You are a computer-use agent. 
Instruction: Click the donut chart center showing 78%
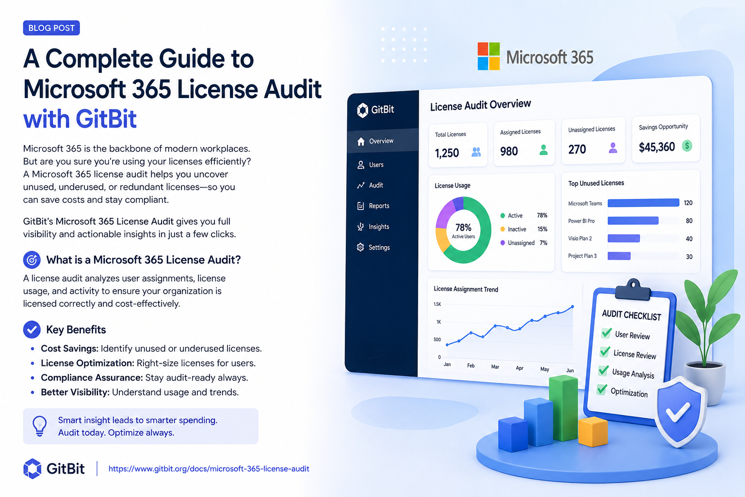[463, 231]
